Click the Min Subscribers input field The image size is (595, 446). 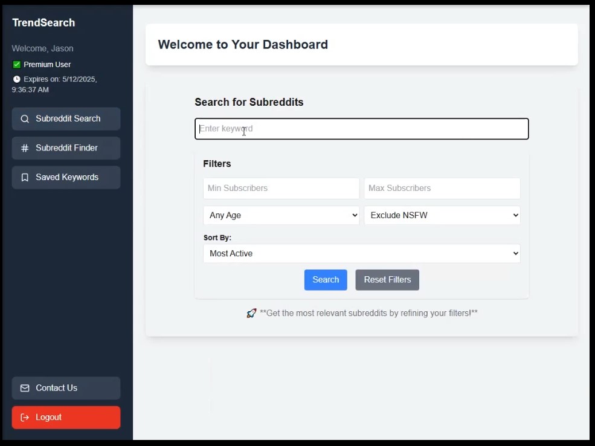pos(281,189)
